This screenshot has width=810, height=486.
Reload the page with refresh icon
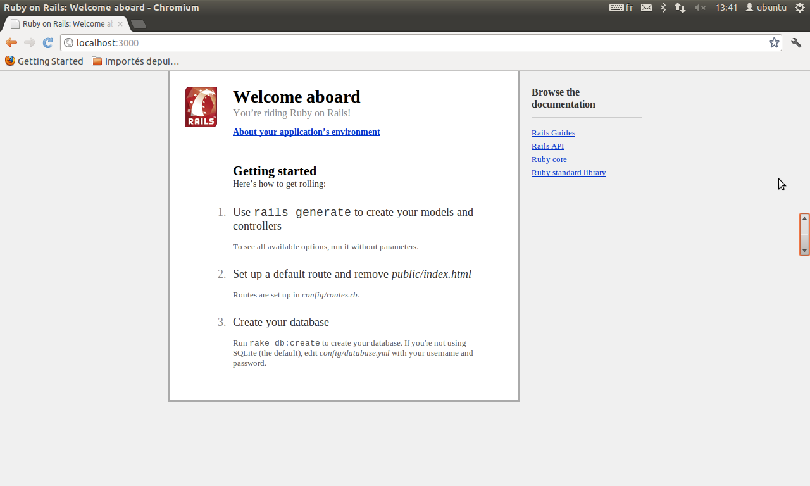coord(47,42)
